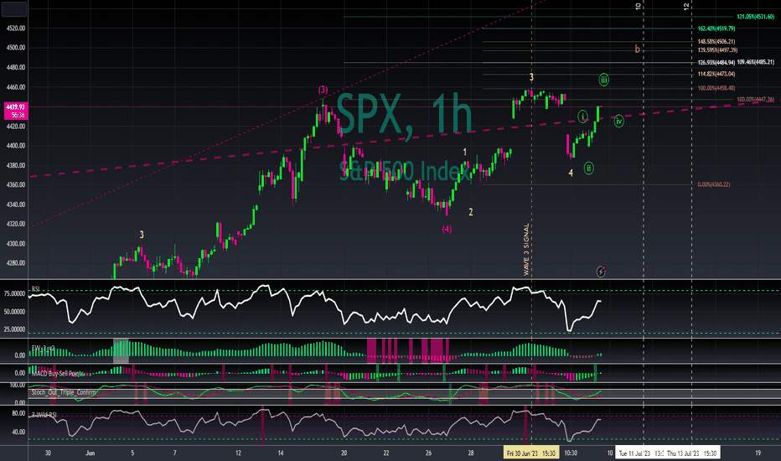This screenshot has height=461, width=781.
Task: Click the 19 date on time axis
Action: click(x=758, y=453)
